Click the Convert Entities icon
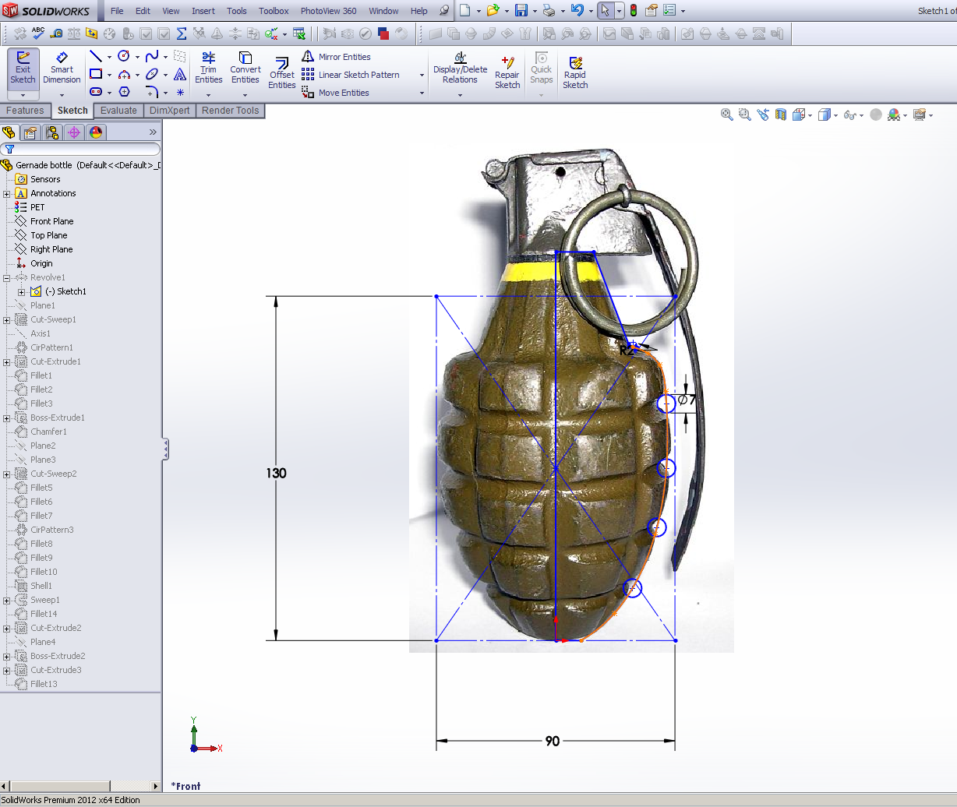This screenshot has width=957, height=807. [x=245, y=70]
